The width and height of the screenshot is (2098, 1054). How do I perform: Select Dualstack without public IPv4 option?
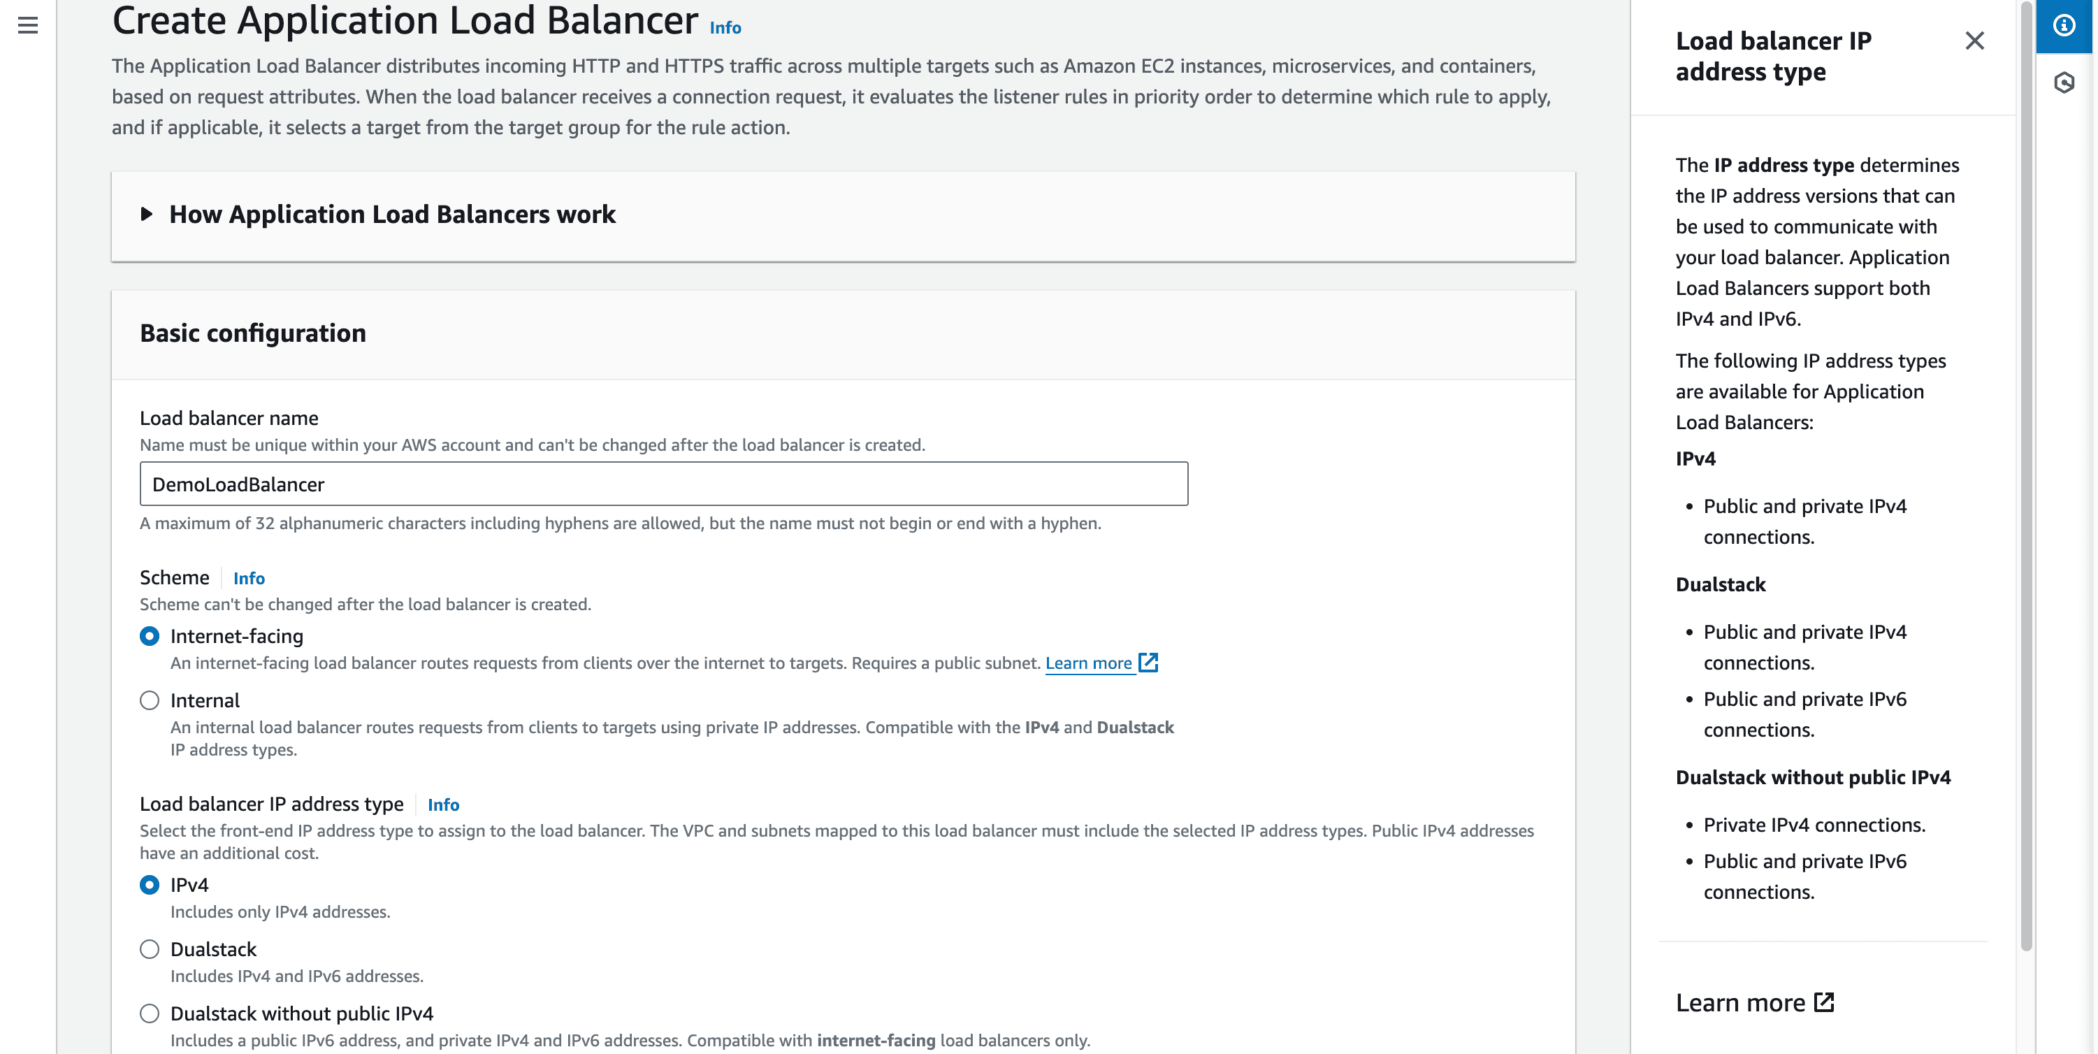click(150, 1013)
